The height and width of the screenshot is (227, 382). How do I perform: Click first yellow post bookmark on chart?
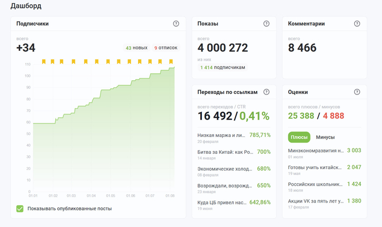(x=44, y=61)
